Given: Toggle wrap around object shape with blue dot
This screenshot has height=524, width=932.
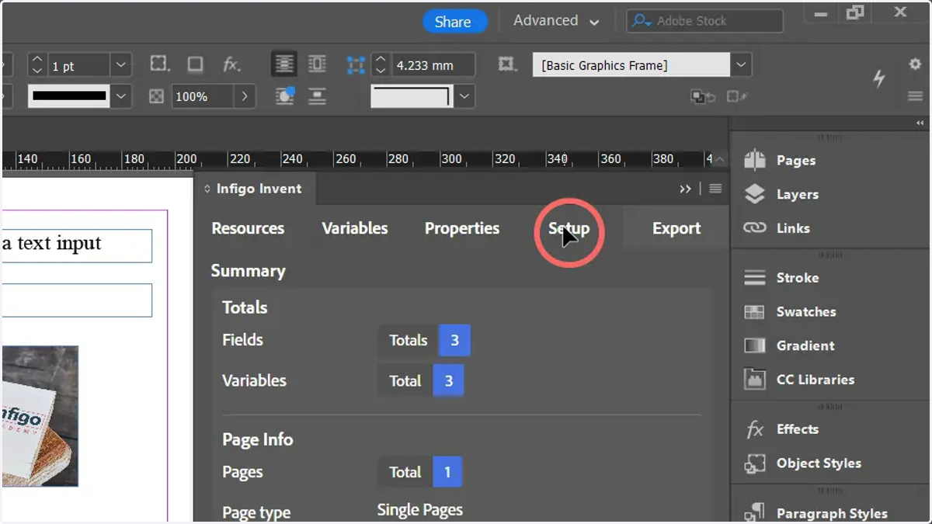Looking at the screenshot, I should point(285,95).
